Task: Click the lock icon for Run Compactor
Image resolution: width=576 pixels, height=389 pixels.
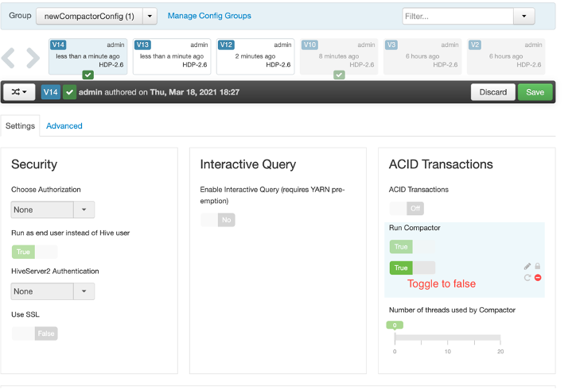Action: [538, 266]
